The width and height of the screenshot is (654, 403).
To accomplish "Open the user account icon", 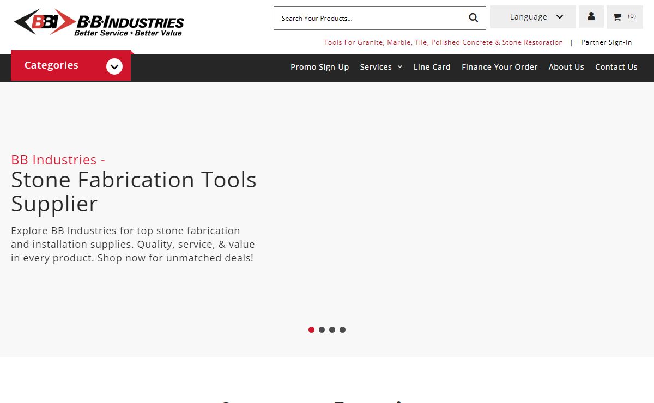I will [591, 17].
